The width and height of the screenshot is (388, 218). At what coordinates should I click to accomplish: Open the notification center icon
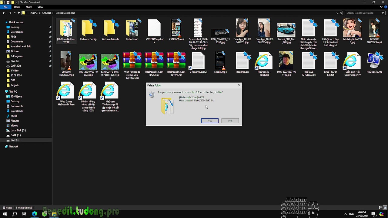pyautogui.click(x=374, y=214)
